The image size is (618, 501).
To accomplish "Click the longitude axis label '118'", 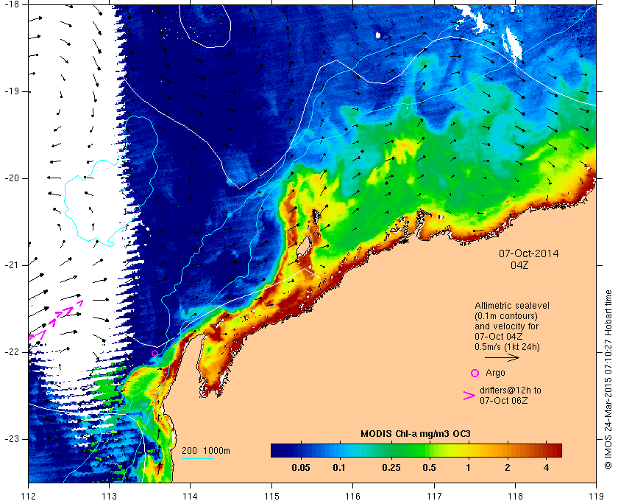I will point(515,496).
